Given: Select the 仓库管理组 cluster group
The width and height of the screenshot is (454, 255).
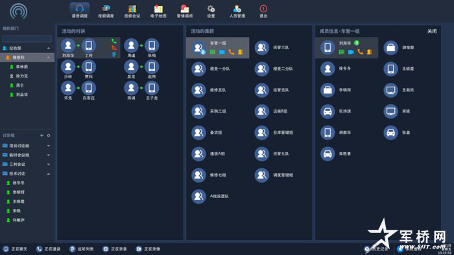Looking at the screenshot, I should pos(274,133).
